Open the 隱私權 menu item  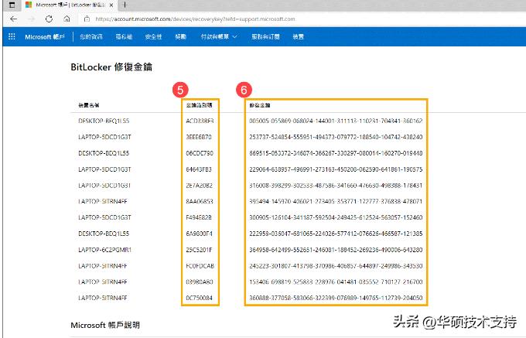click(124, 36)
